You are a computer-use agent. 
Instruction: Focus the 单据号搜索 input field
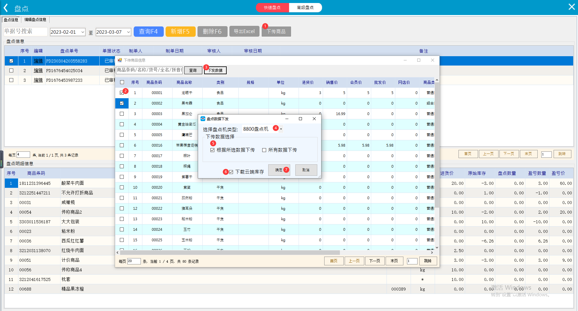pos(26,32)
